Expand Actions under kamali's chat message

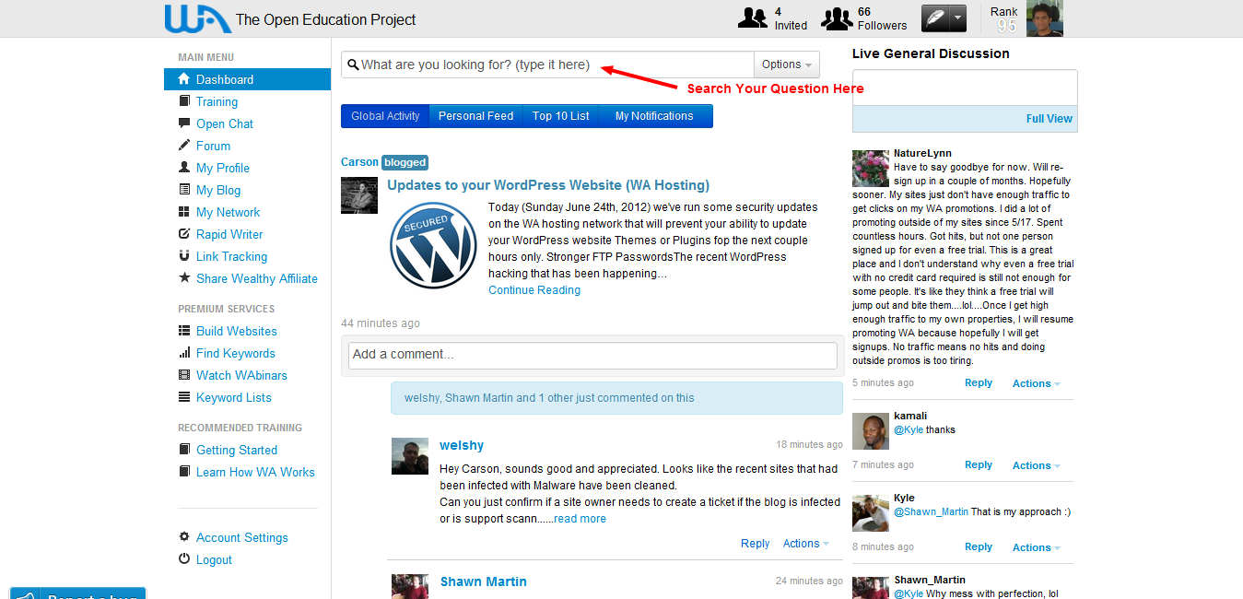point(1036,465)
